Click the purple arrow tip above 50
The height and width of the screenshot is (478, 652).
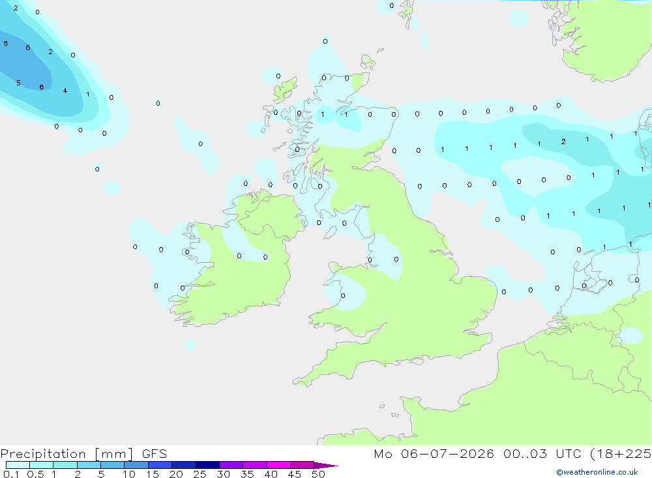(326, 465)
